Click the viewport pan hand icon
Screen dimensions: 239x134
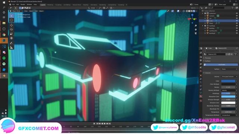point(196,29)
